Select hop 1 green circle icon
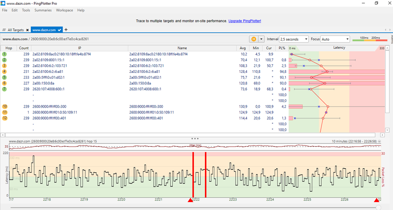393x210 pixels. click(4, 54)
